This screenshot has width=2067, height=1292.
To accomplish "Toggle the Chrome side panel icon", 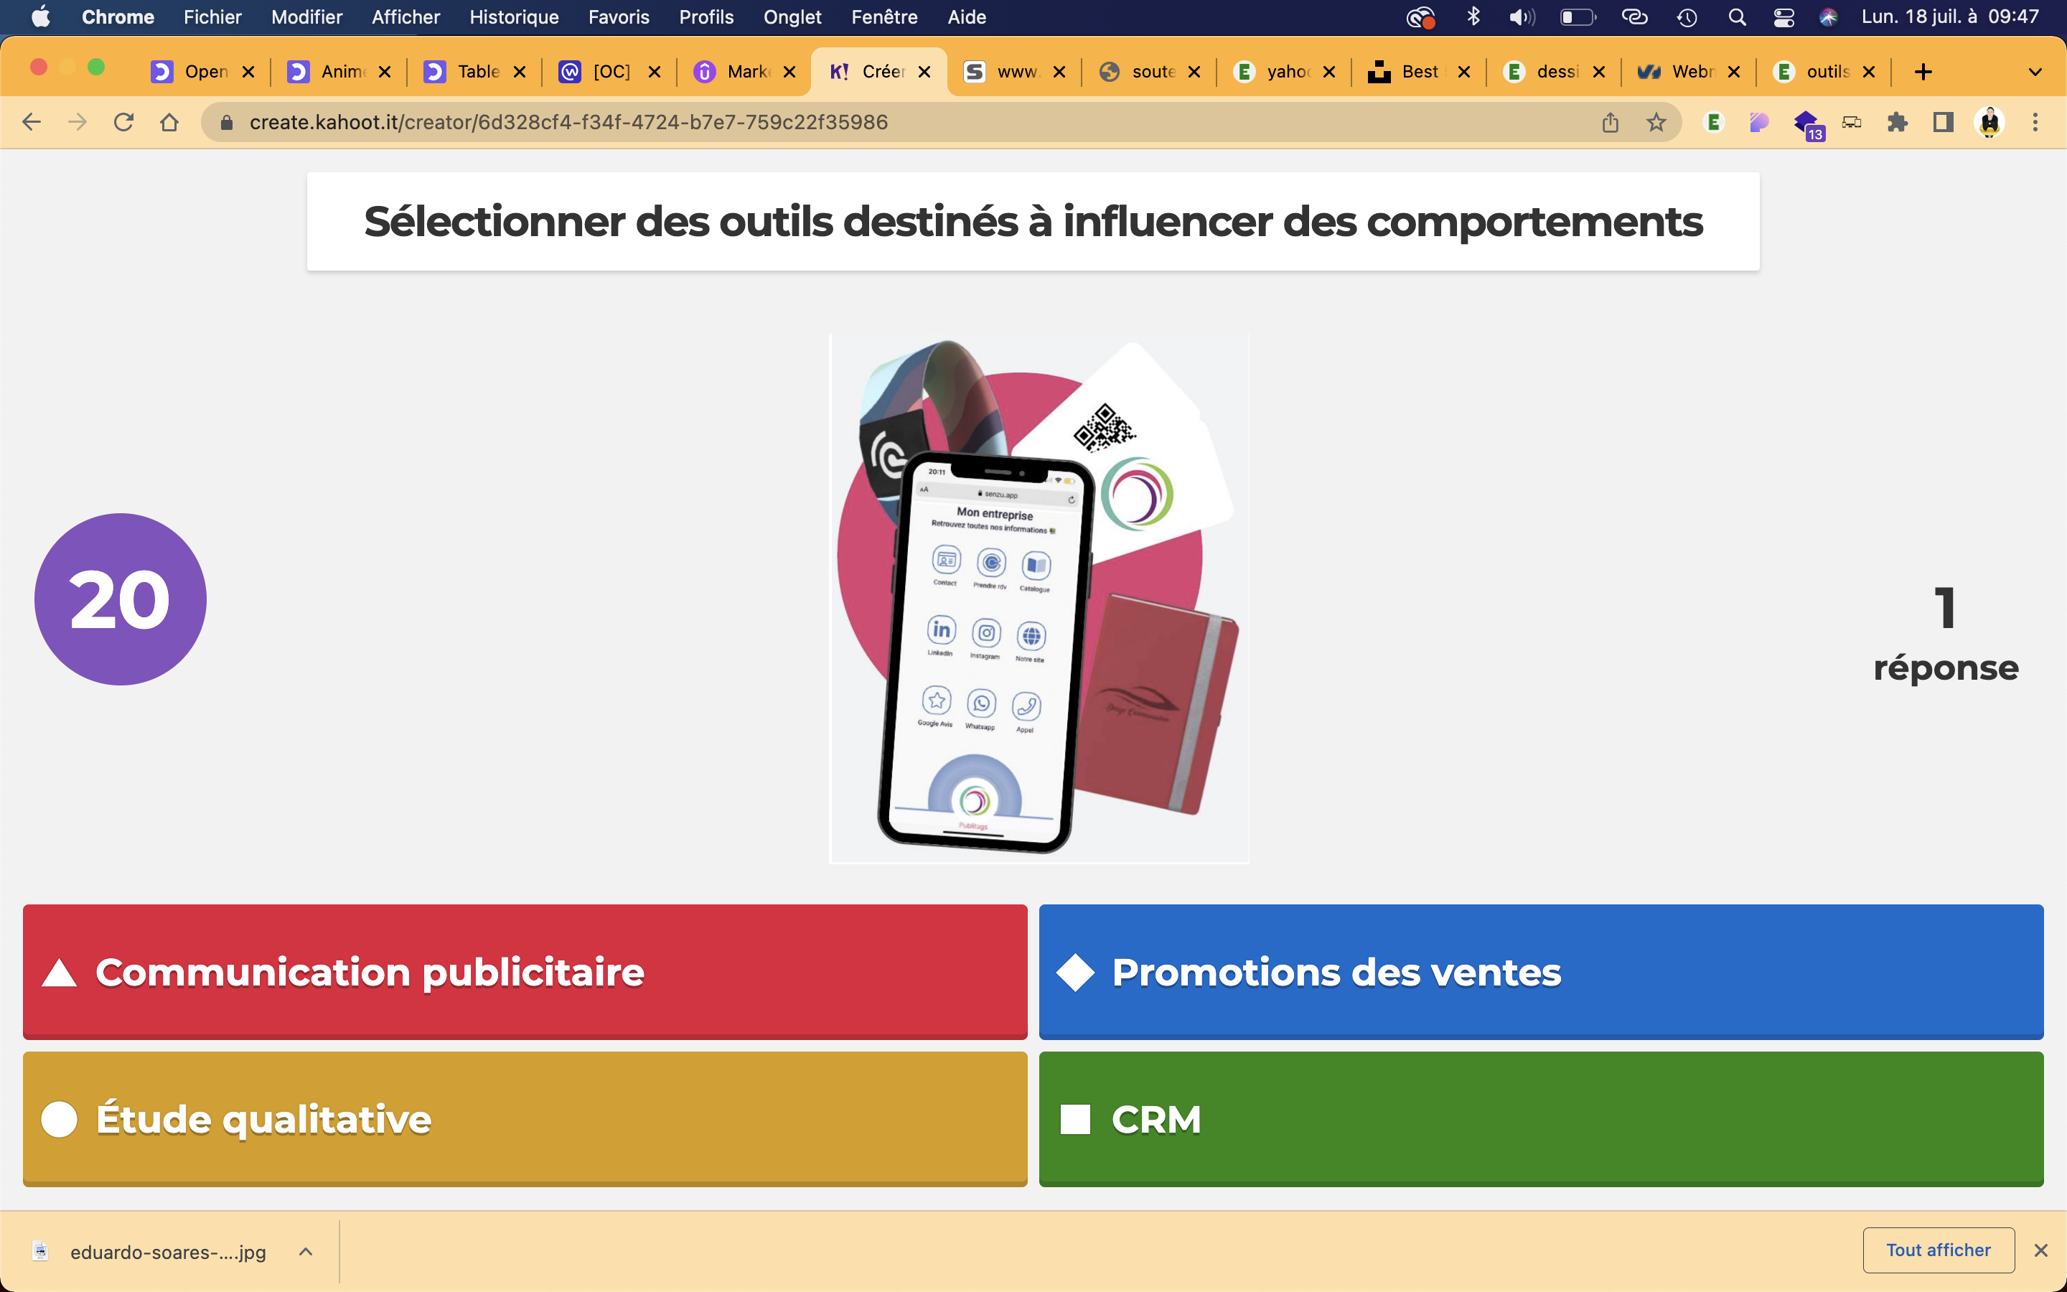I will tap(1943, 123).
